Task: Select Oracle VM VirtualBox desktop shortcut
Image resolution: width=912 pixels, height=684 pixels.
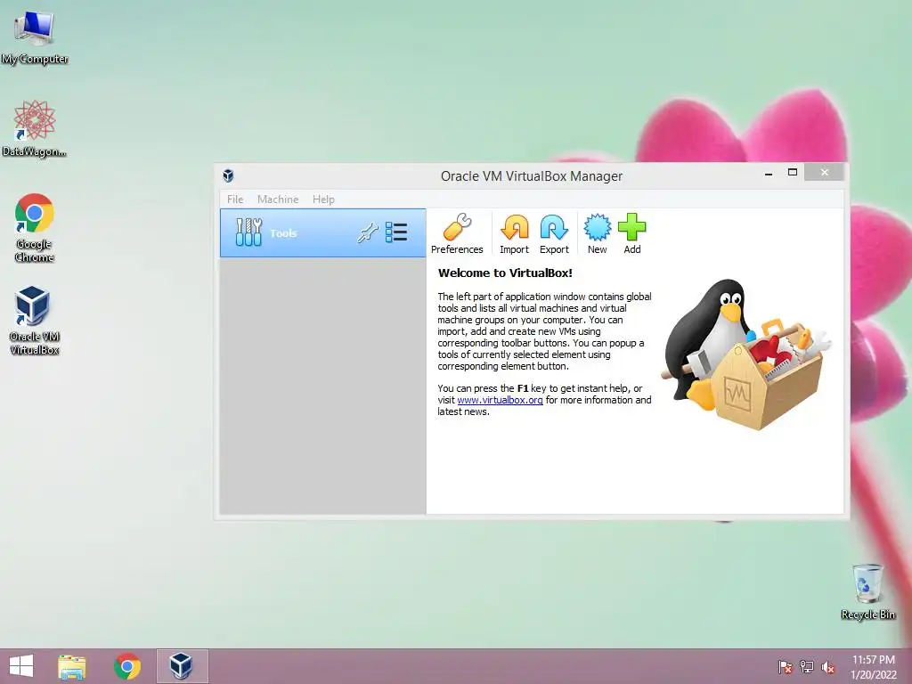Action: click(x=35, y=320)
